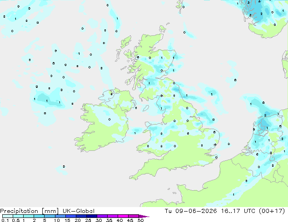
Task: Click the '30' legend scale label
Action: [99, 220]
